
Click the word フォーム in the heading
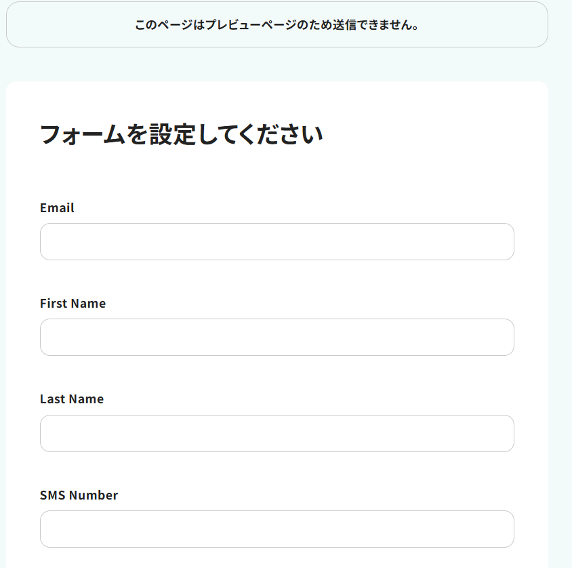point(83,134)
